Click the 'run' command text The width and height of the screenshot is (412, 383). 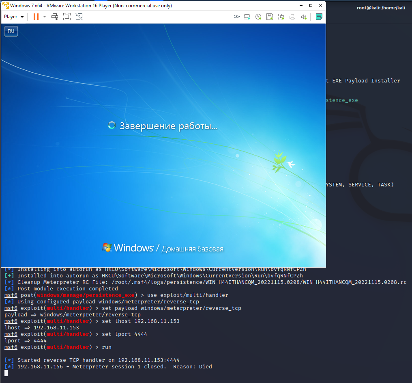[106, 347]
